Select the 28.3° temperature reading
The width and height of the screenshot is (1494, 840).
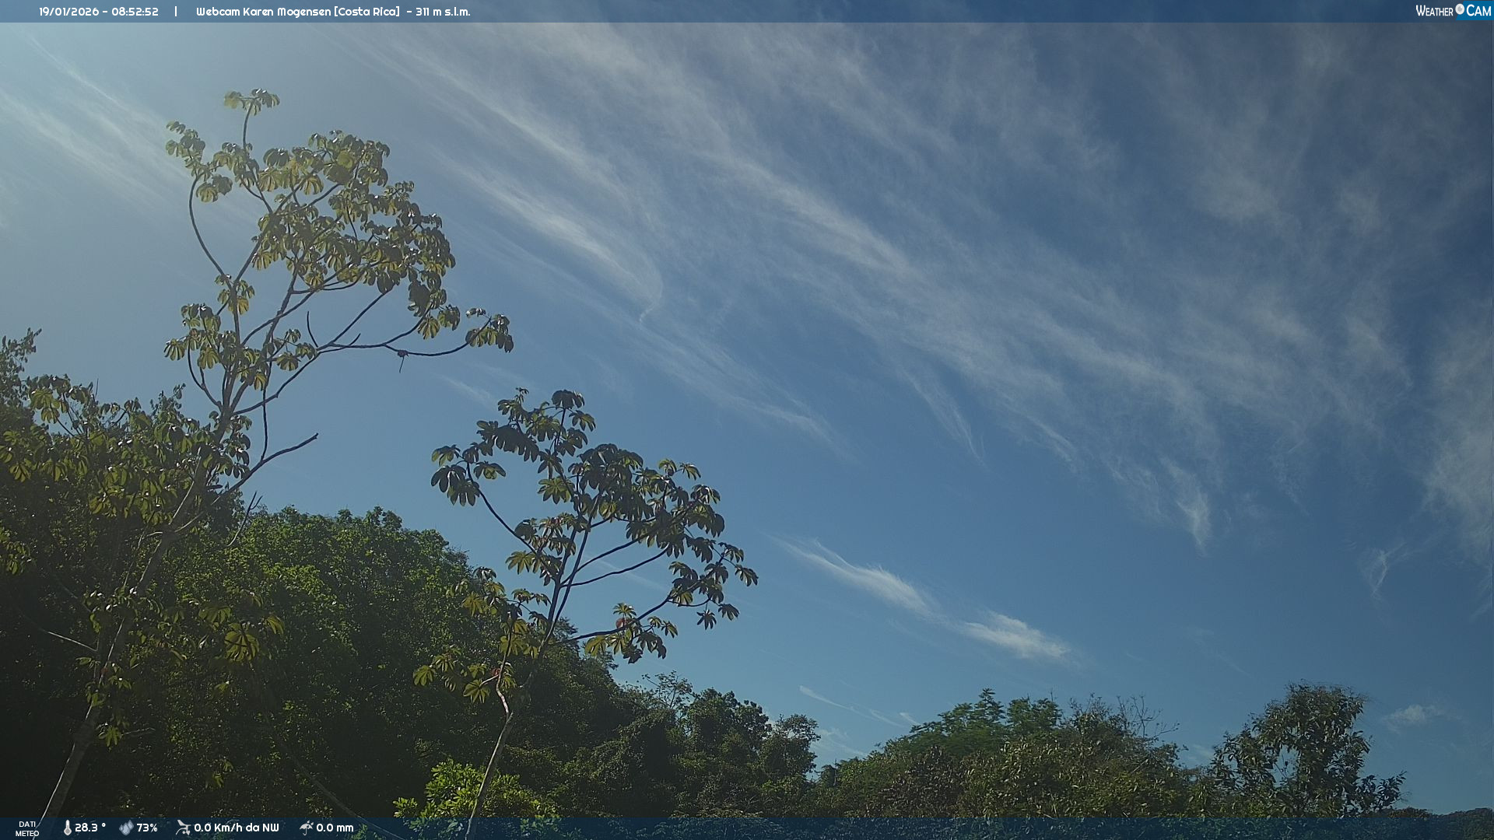pyautogui.click(x=90, y=828)
